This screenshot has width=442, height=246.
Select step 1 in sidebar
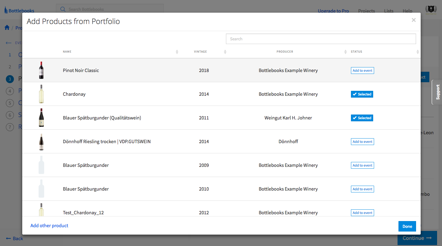pos(10,55)
